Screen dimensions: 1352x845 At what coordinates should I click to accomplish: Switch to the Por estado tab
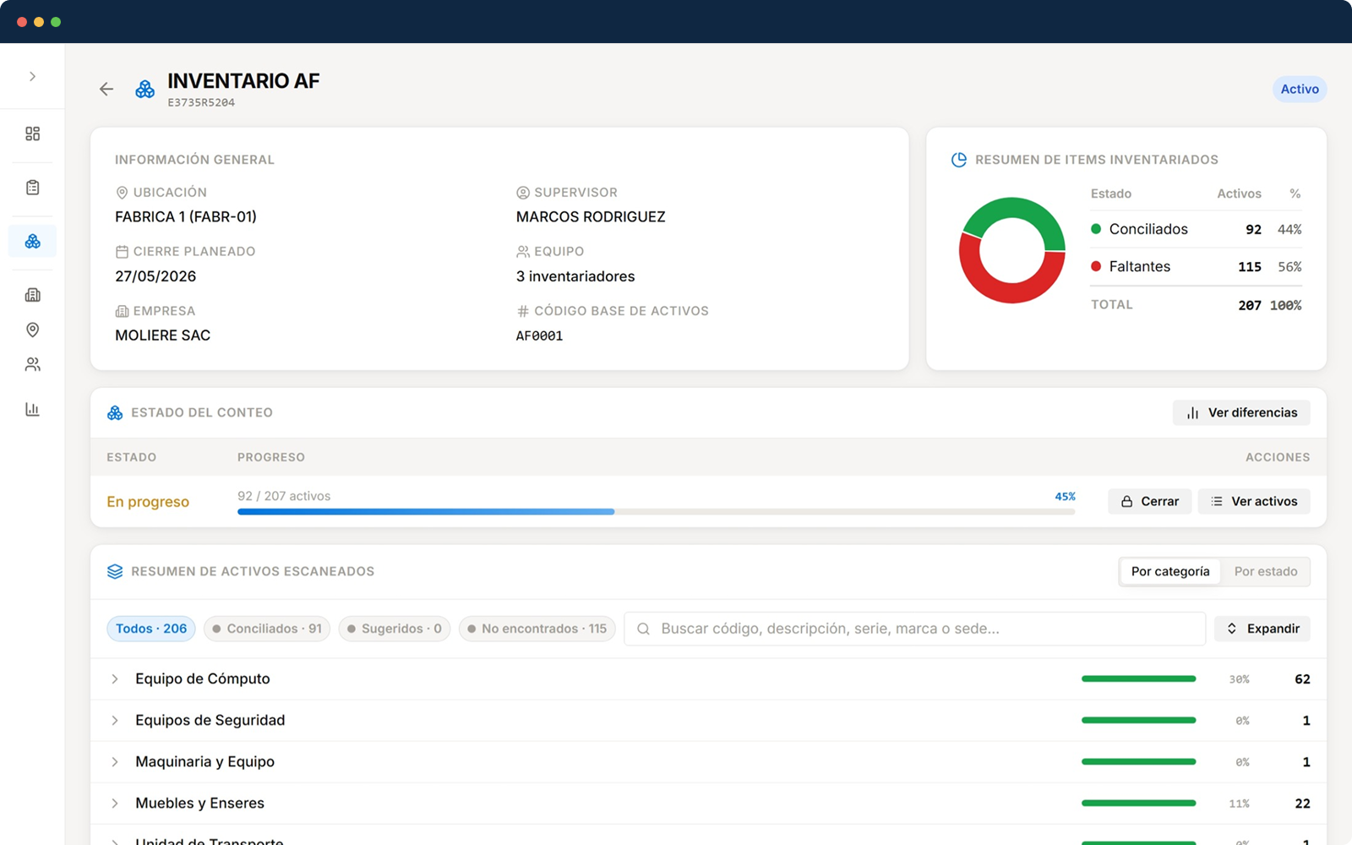pyautogui.click(x=1265, y=571)
